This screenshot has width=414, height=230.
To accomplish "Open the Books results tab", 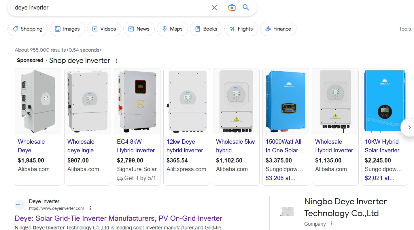I will click(206, 29).
